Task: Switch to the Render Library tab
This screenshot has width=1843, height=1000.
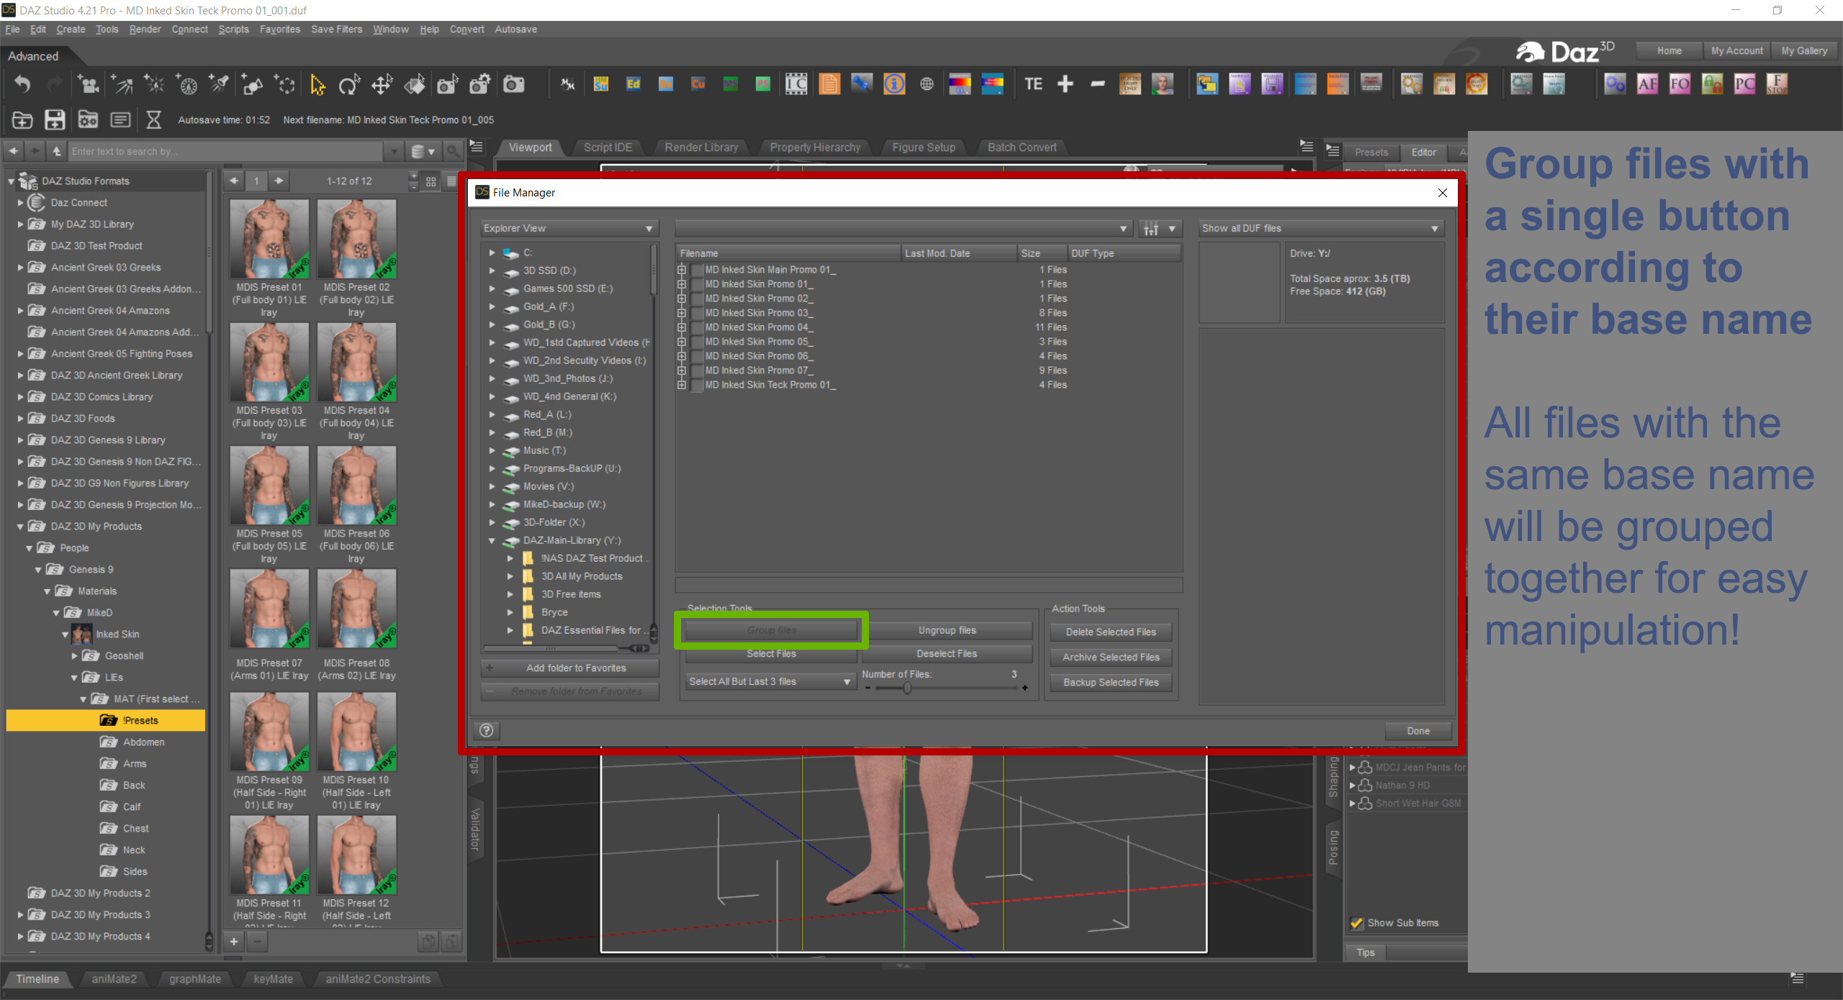Action: [701, 147]
